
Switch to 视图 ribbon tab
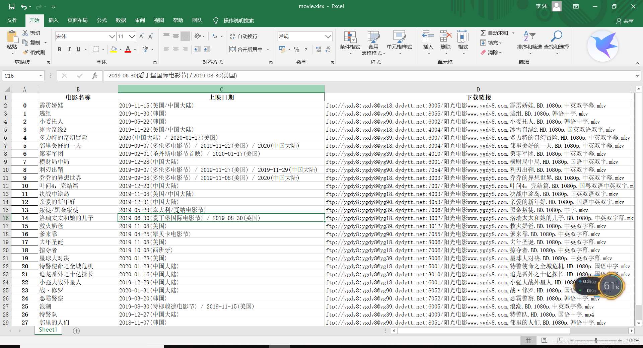(x=159, y=20)
